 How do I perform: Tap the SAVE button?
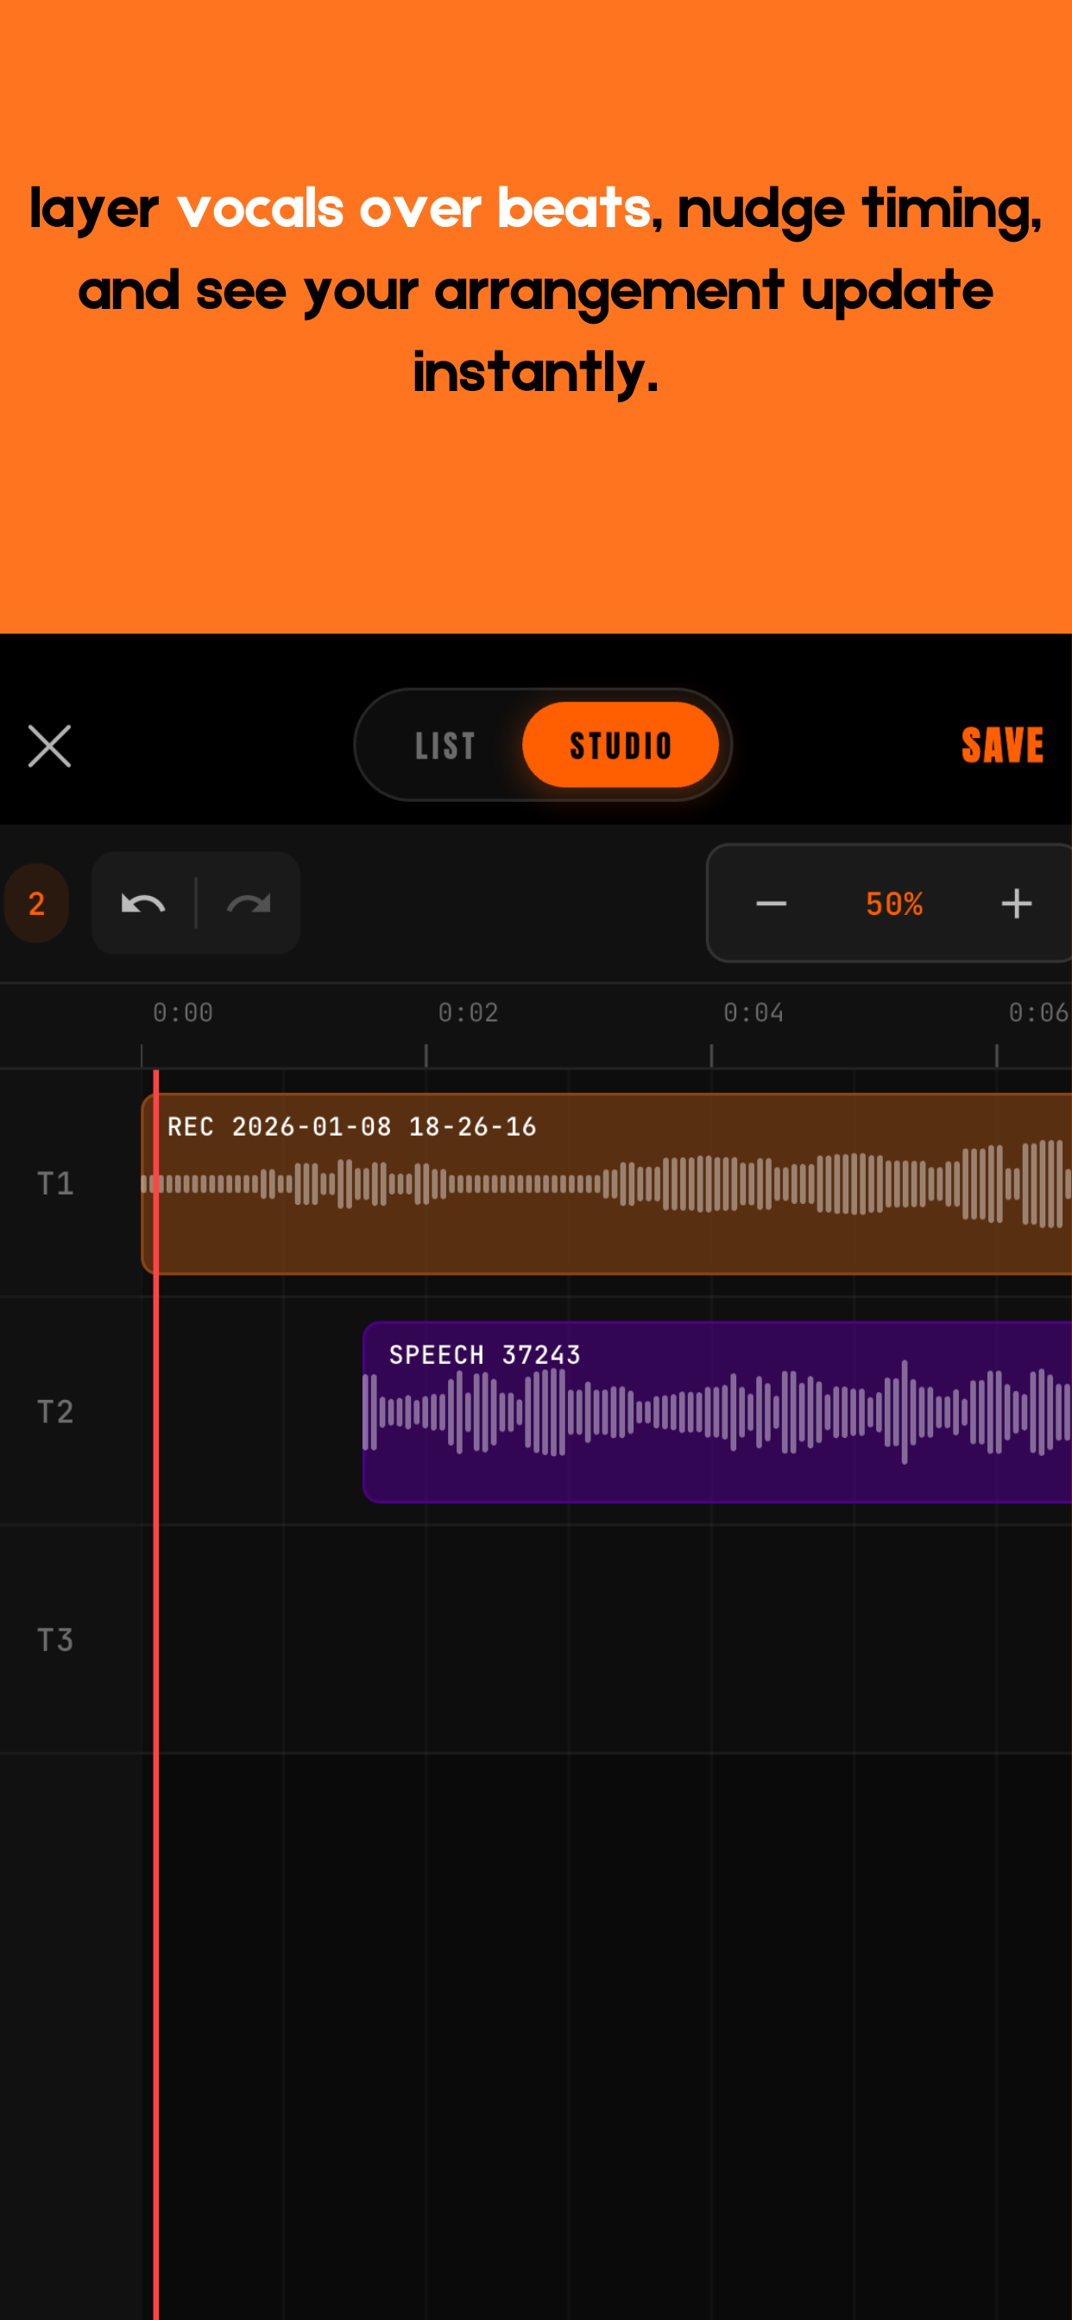point(1002,746)
